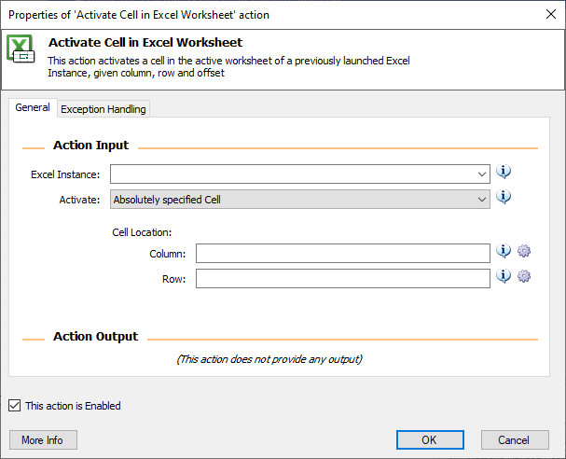Close the properties dialog window

(x=551, y=14)
